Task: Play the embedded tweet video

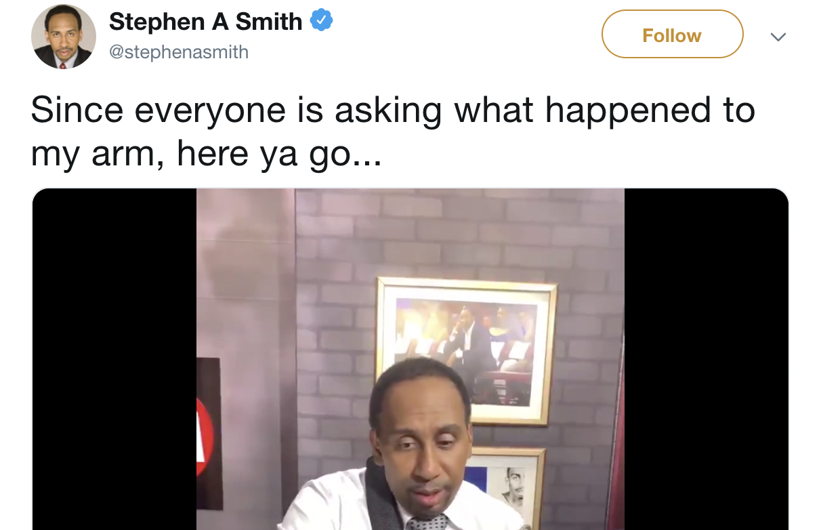Action: pos(410,359)
